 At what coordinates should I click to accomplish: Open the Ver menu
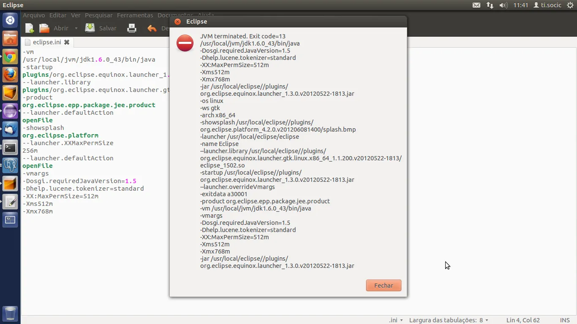pyautogui.click(x=76, y=15)
